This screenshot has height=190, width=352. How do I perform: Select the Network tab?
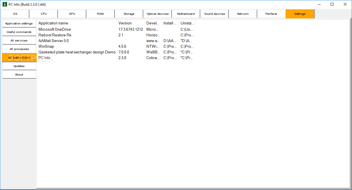[243, 14]
